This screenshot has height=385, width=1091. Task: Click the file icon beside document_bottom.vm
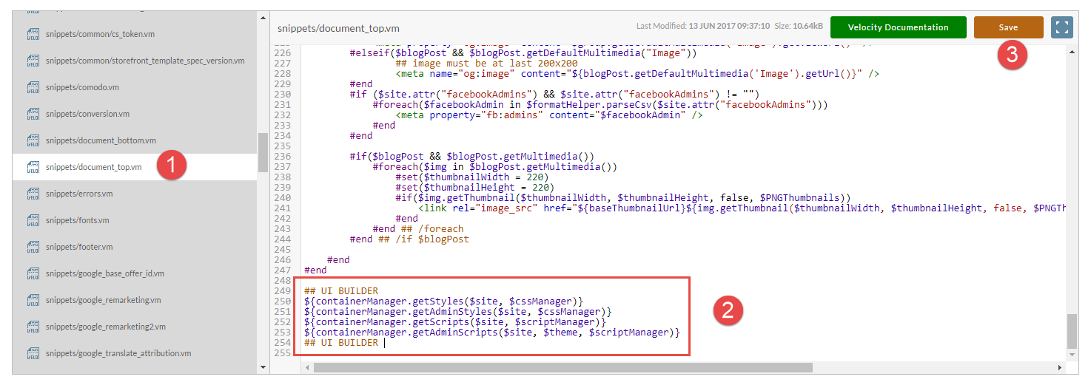33,140
